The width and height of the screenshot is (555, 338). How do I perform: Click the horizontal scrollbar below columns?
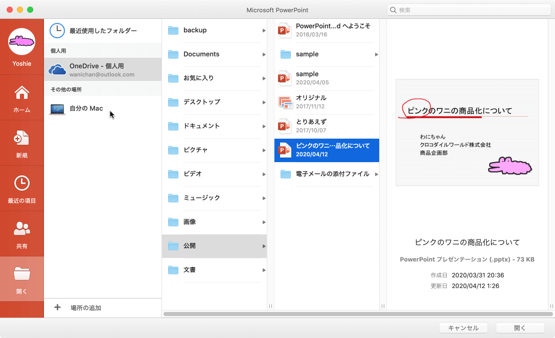tap(358, 314)
